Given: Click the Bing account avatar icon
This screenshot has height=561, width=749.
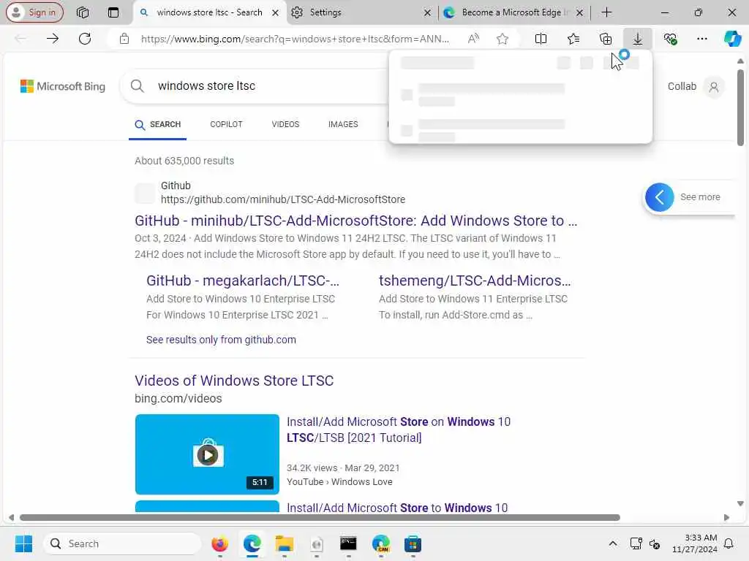Looking at the screenshot, I should [714, 87].
